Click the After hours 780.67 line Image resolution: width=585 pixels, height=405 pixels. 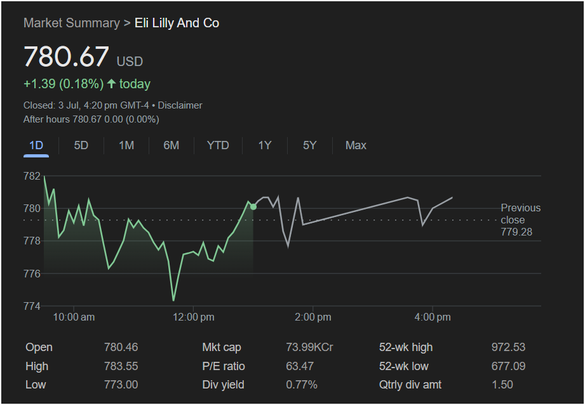tap(91, 119)
